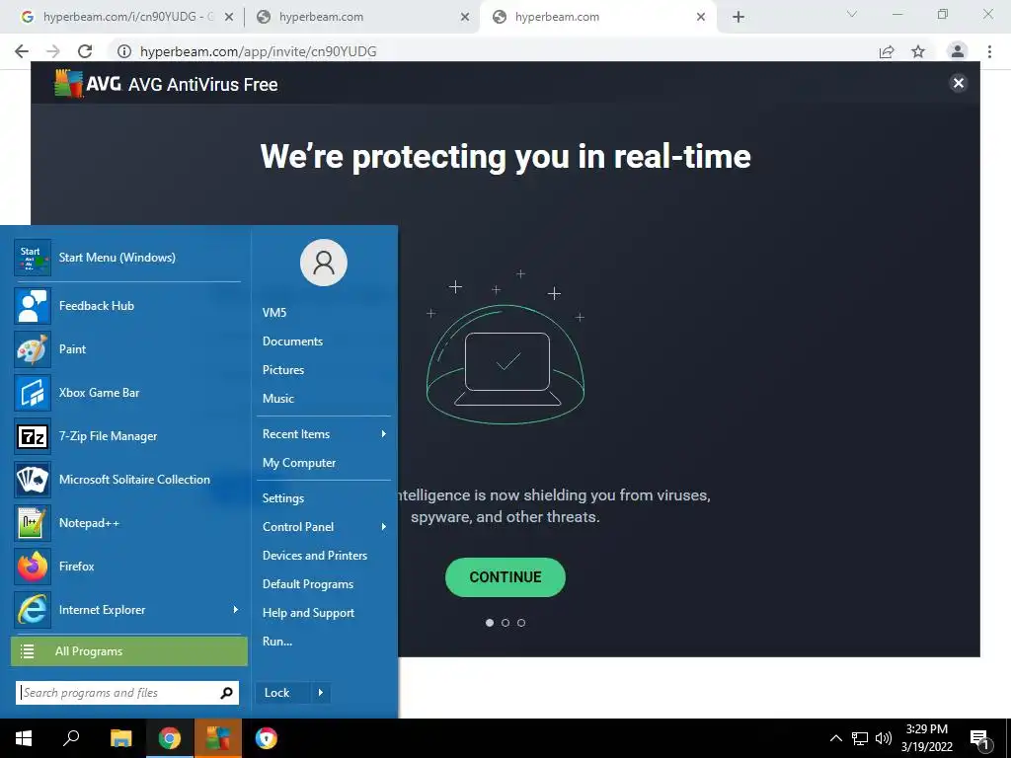
Task: Expand Internet Explorer jump list arrow
Action: coord(235,610)
